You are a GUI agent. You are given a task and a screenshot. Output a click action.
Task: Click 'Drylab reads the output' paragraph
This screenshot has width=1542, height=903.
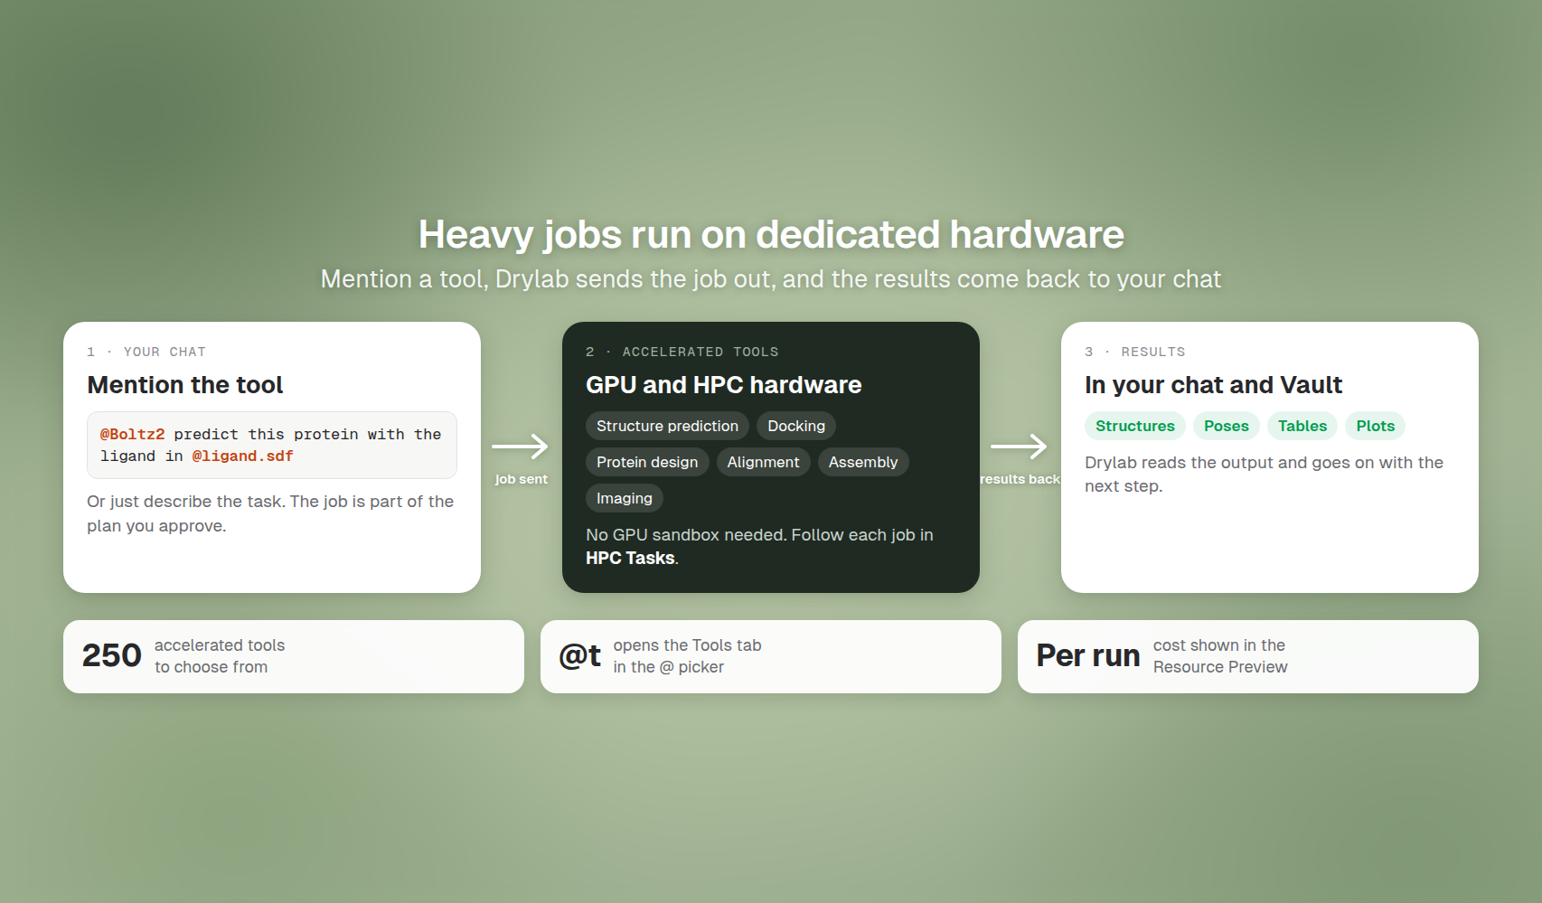(1264, 475)
